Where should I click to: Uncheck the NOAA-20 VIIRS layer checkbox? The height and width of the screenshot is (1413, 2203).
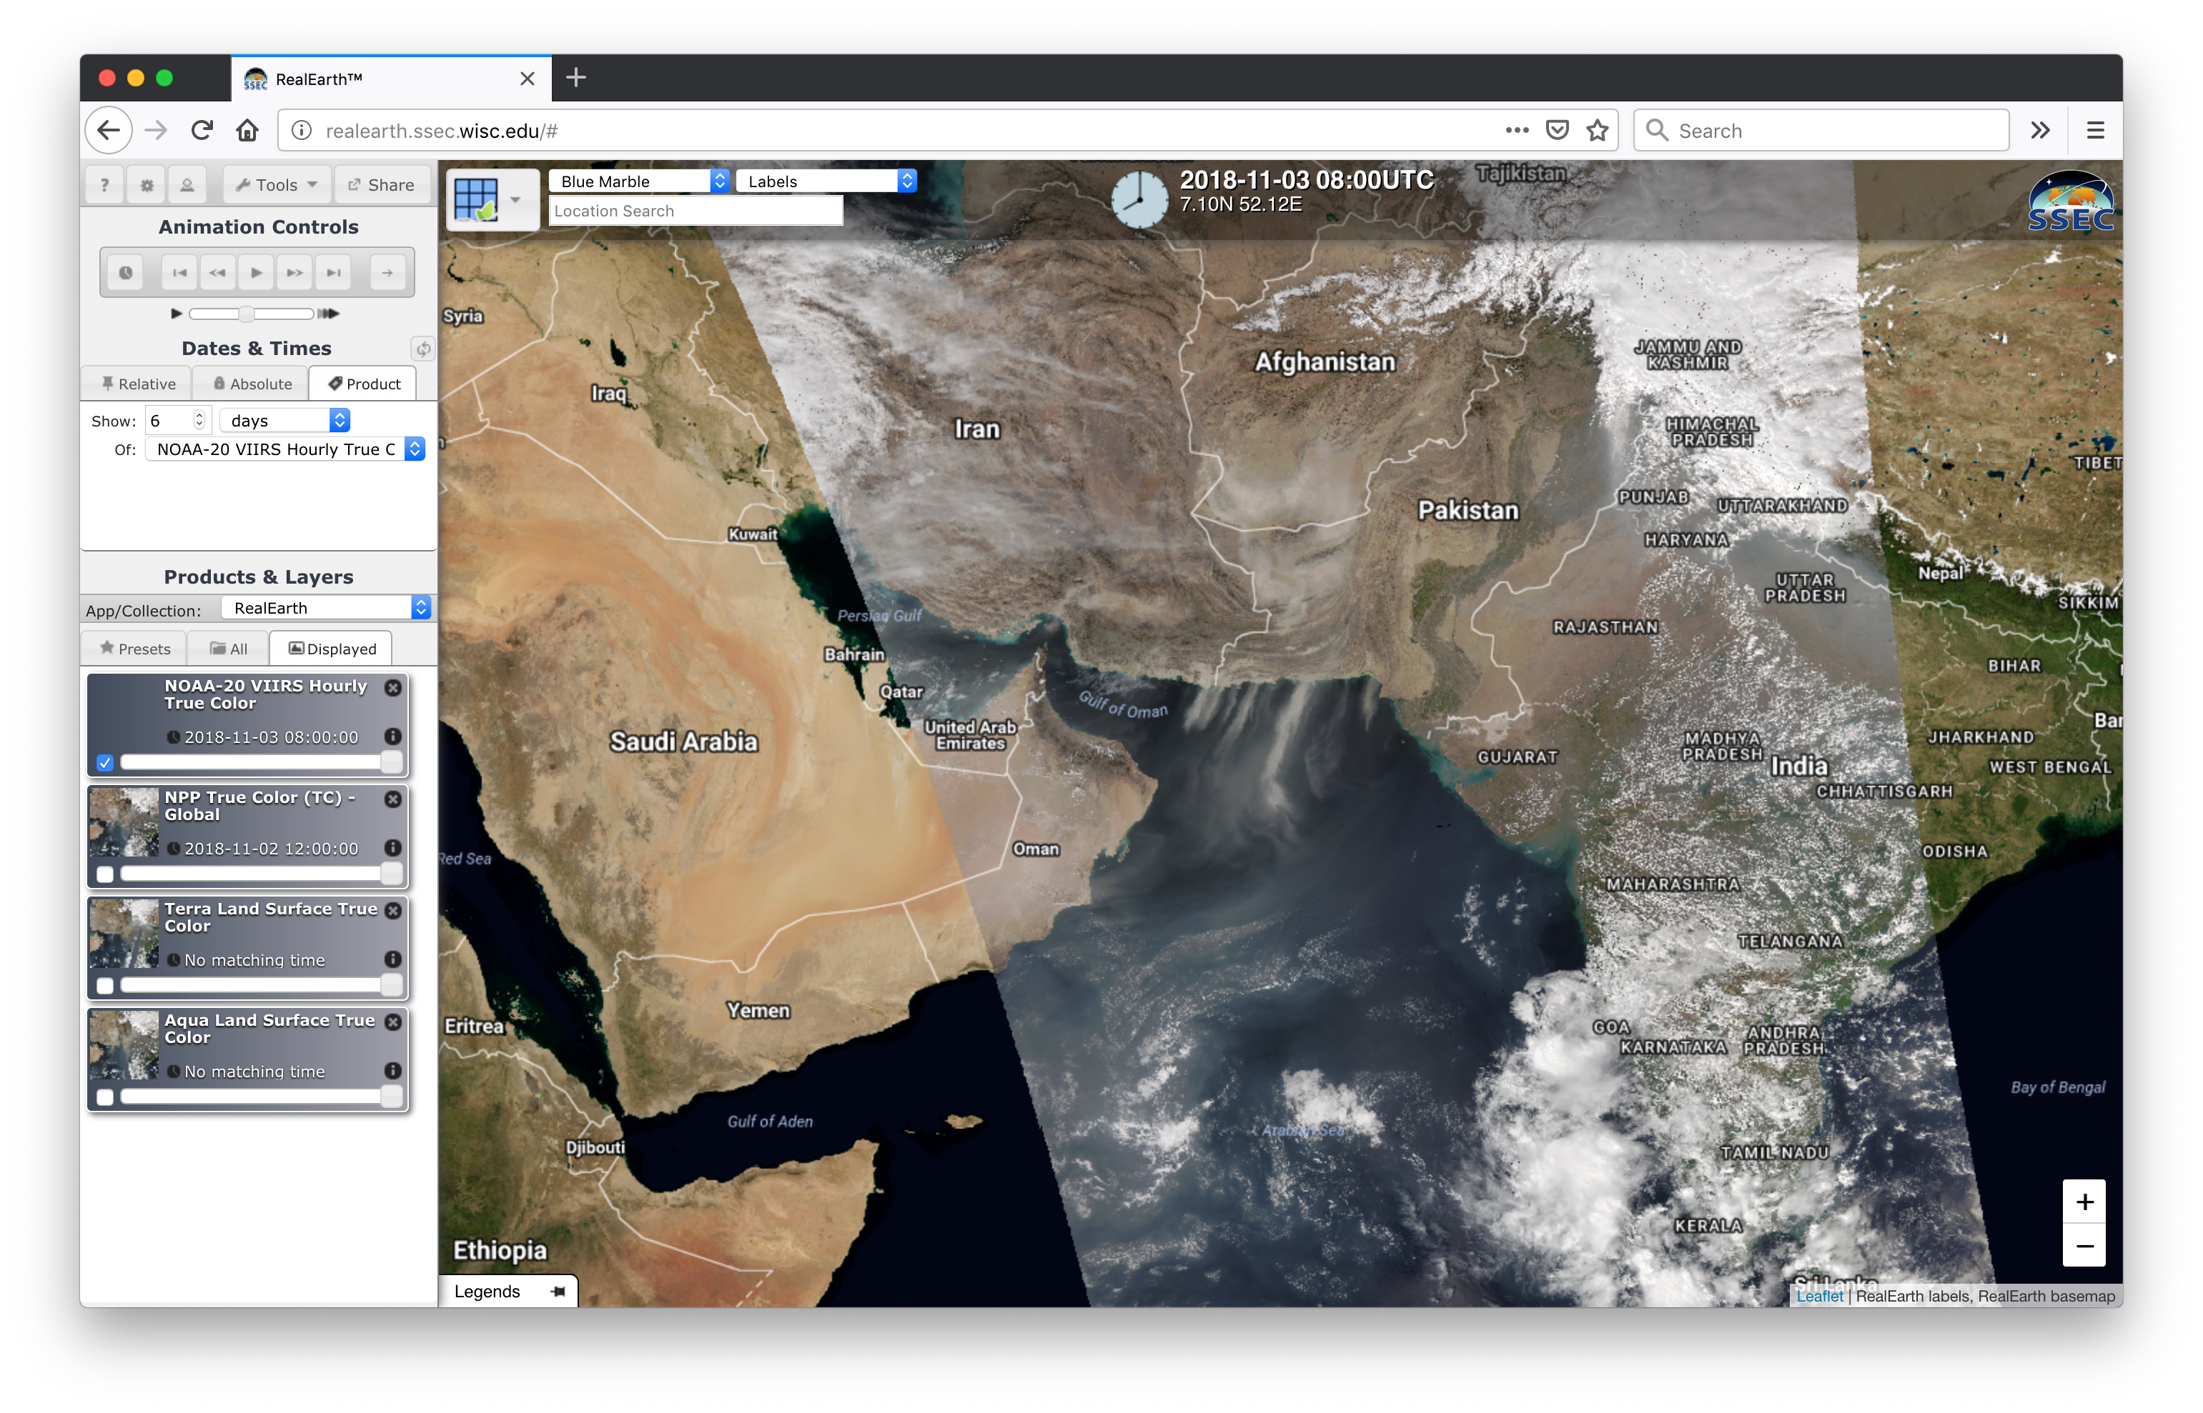coord(104,762)
